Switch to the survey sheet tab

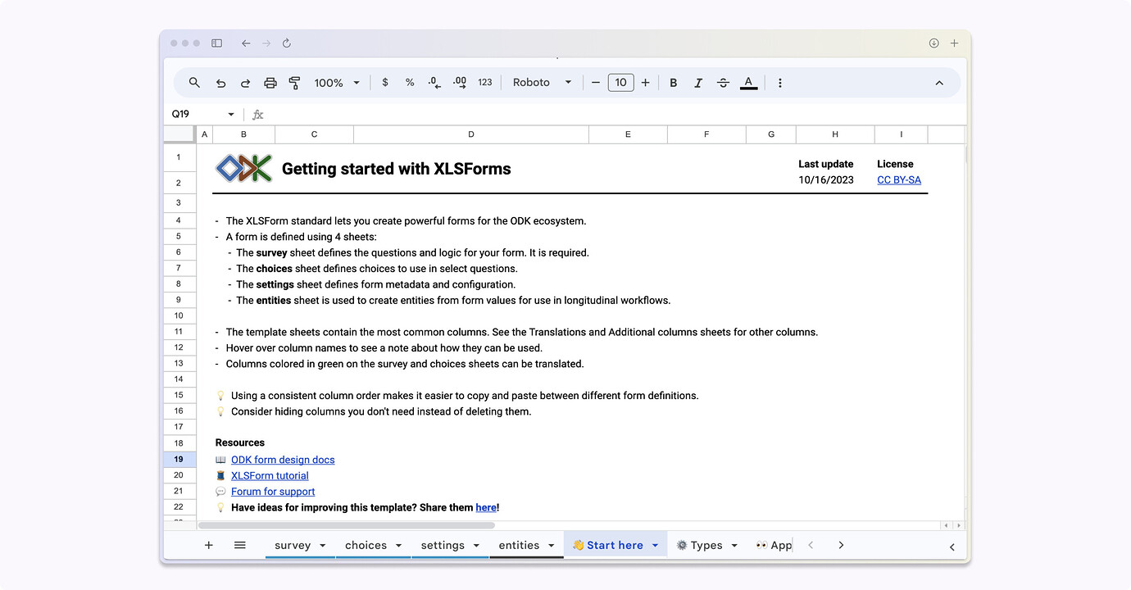click(293, 545)
